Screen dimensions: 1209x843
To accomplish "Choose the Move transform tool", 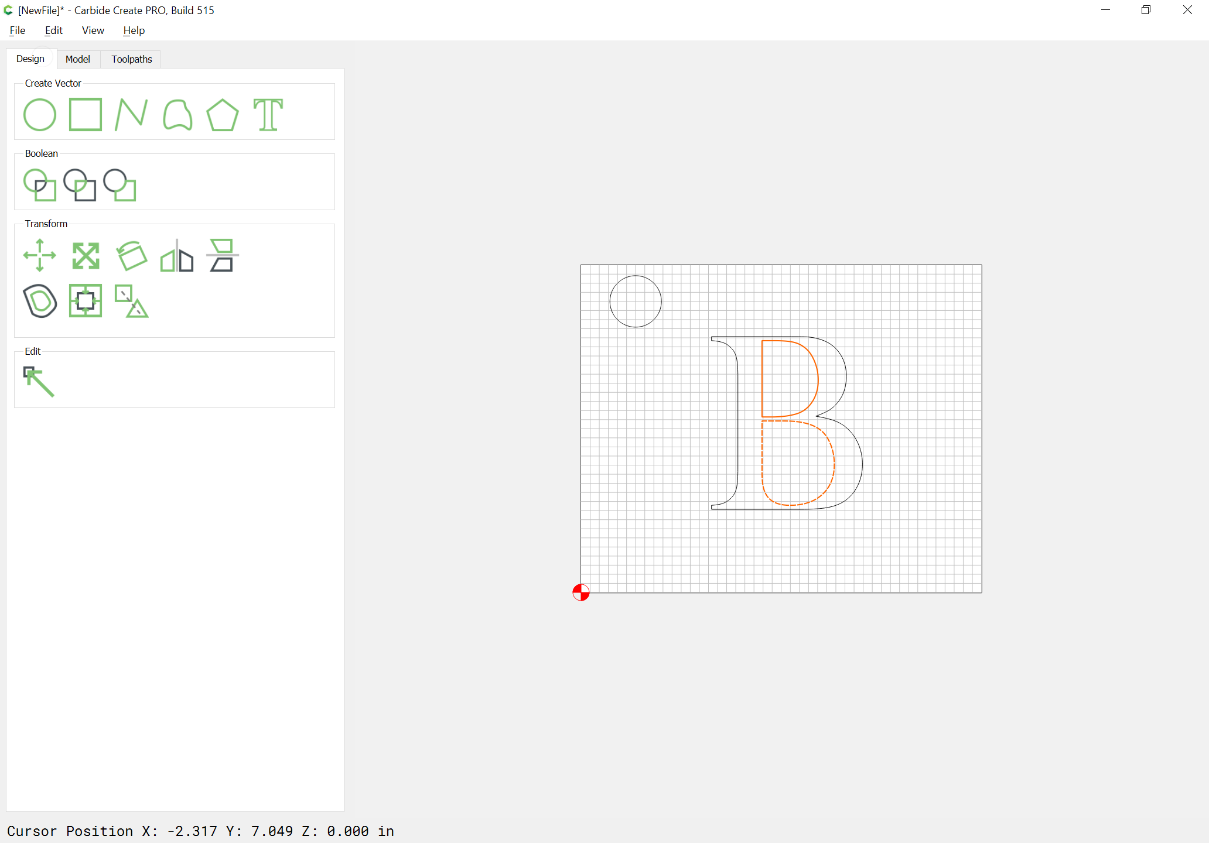I will click(40, 255).
